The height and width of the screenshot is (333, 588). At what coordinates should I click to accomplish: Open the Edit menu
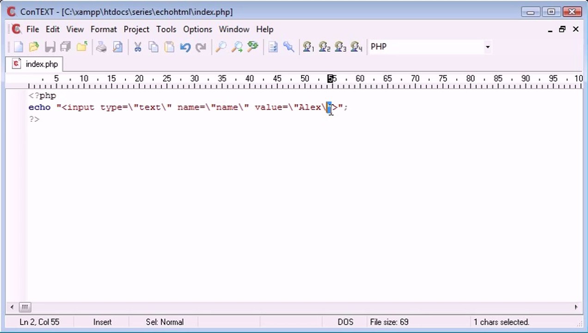[52, 29]
